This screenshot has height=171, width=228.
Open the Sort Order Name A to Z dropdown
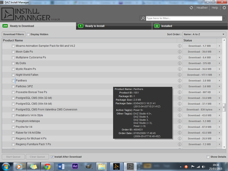pos(204,34)
